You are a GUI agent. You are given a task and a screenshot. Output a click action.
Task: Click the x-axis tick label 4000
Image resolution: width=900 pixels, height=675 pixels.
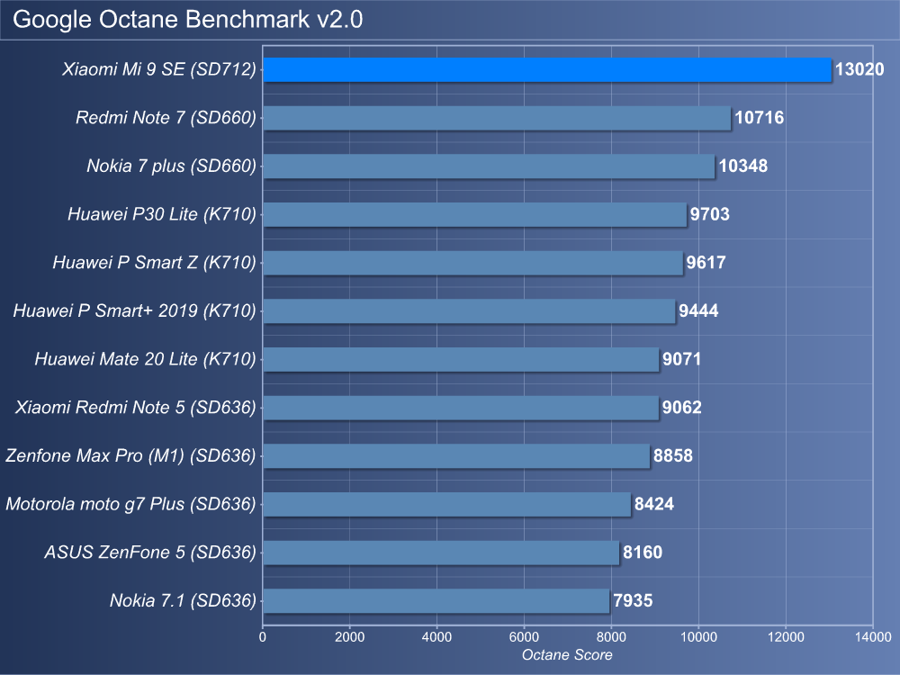(436, 636)
